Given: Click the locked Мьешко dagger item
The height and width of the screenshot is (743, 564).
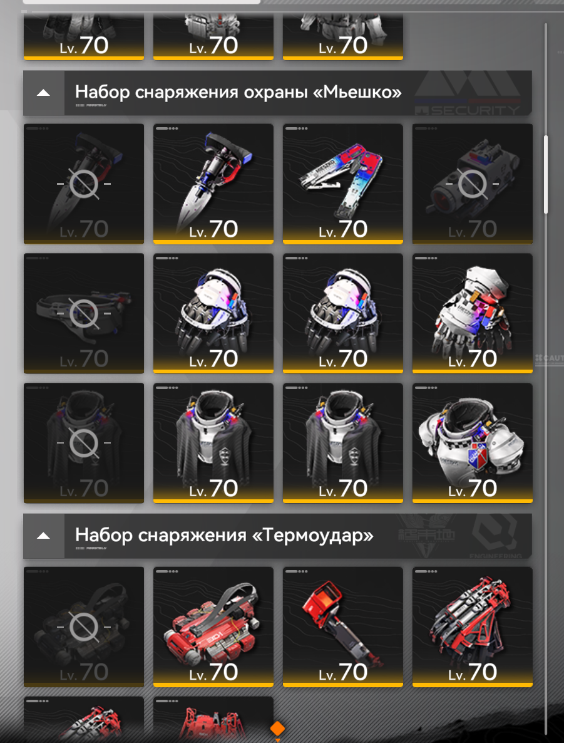Looking at the screenshot, I should point(84,184).
